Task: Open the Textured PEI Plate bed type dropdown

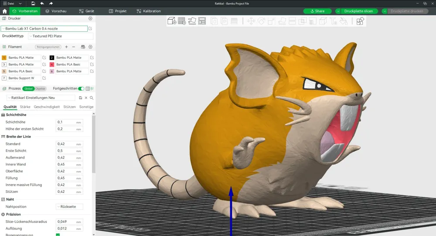Action: (61, 36)
